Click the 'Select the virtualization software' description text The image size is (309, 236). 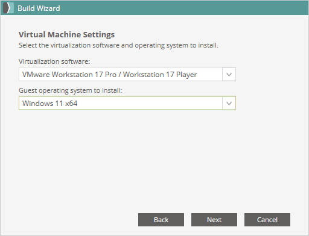(118, 45)
